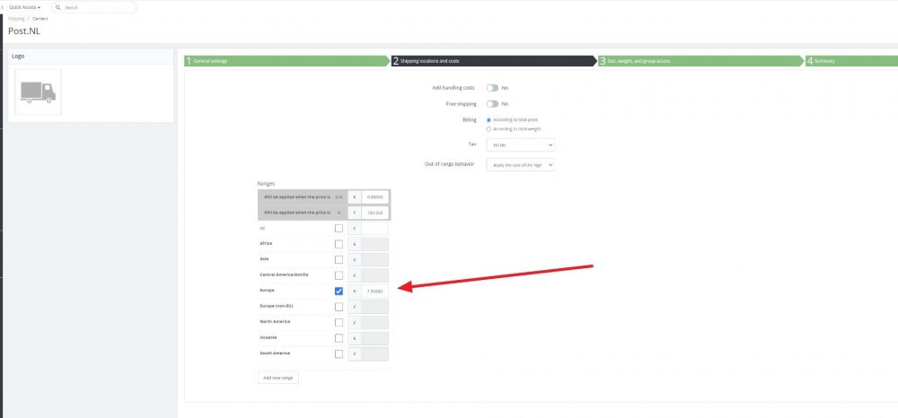
Task: Edit the range upper bound price field
Action: pyautogui.click(x=374, y=213)
